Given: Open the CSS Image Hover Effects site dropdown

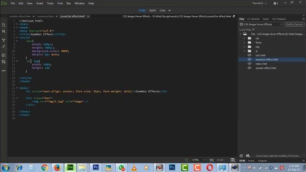Looking at the screenshot, I should [261, 24].
